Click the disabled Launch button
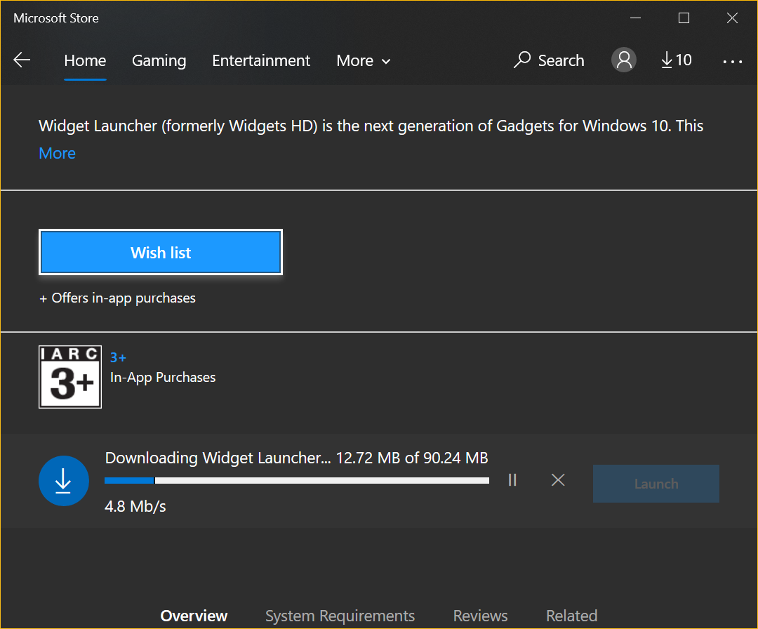 (656, 483)
